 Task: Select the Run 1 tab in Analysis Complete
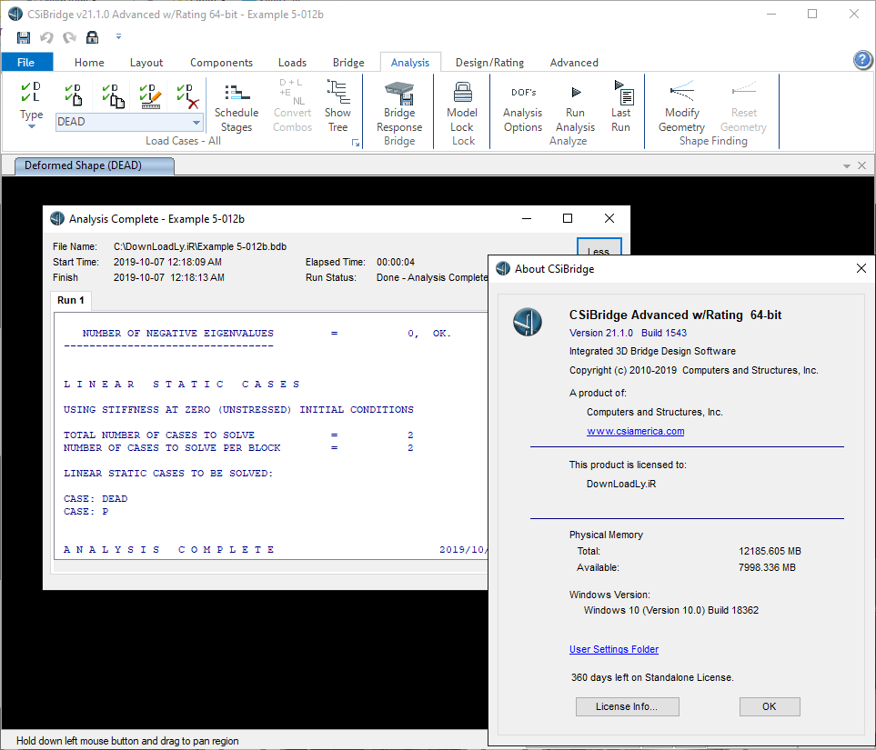pyautogui.click(x=70, y=299)
